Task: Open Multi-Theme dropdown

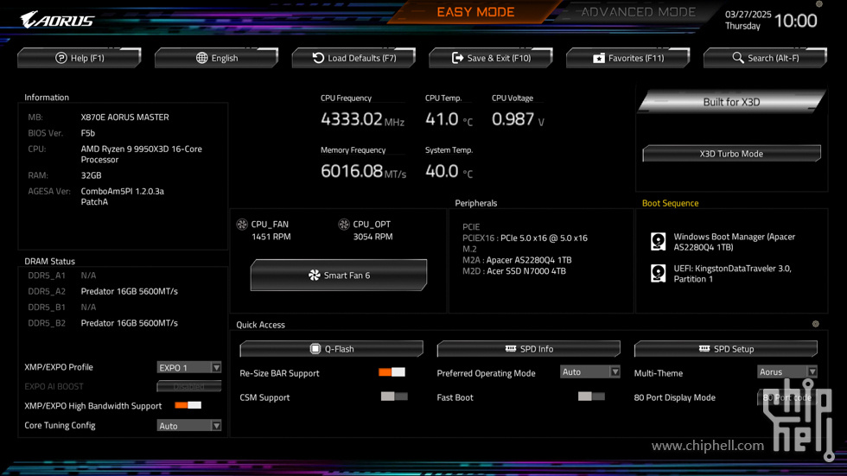Action: pyautogui.click(x=787, y=371)
